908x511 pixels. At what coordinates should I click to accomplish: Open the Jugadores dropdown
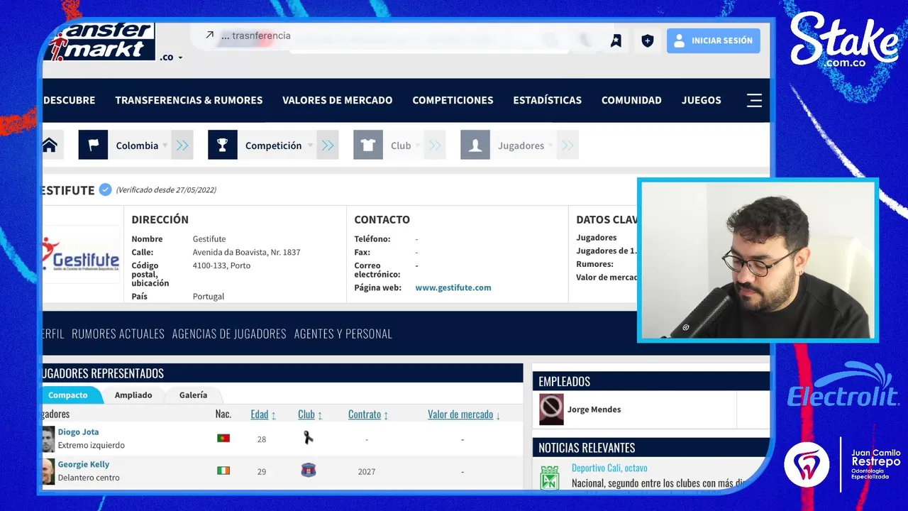525,145
